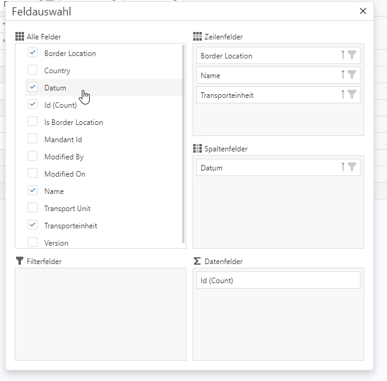Open filter for Border Location row field
This screenshot has width=387, height=381.
pos(352,55)
